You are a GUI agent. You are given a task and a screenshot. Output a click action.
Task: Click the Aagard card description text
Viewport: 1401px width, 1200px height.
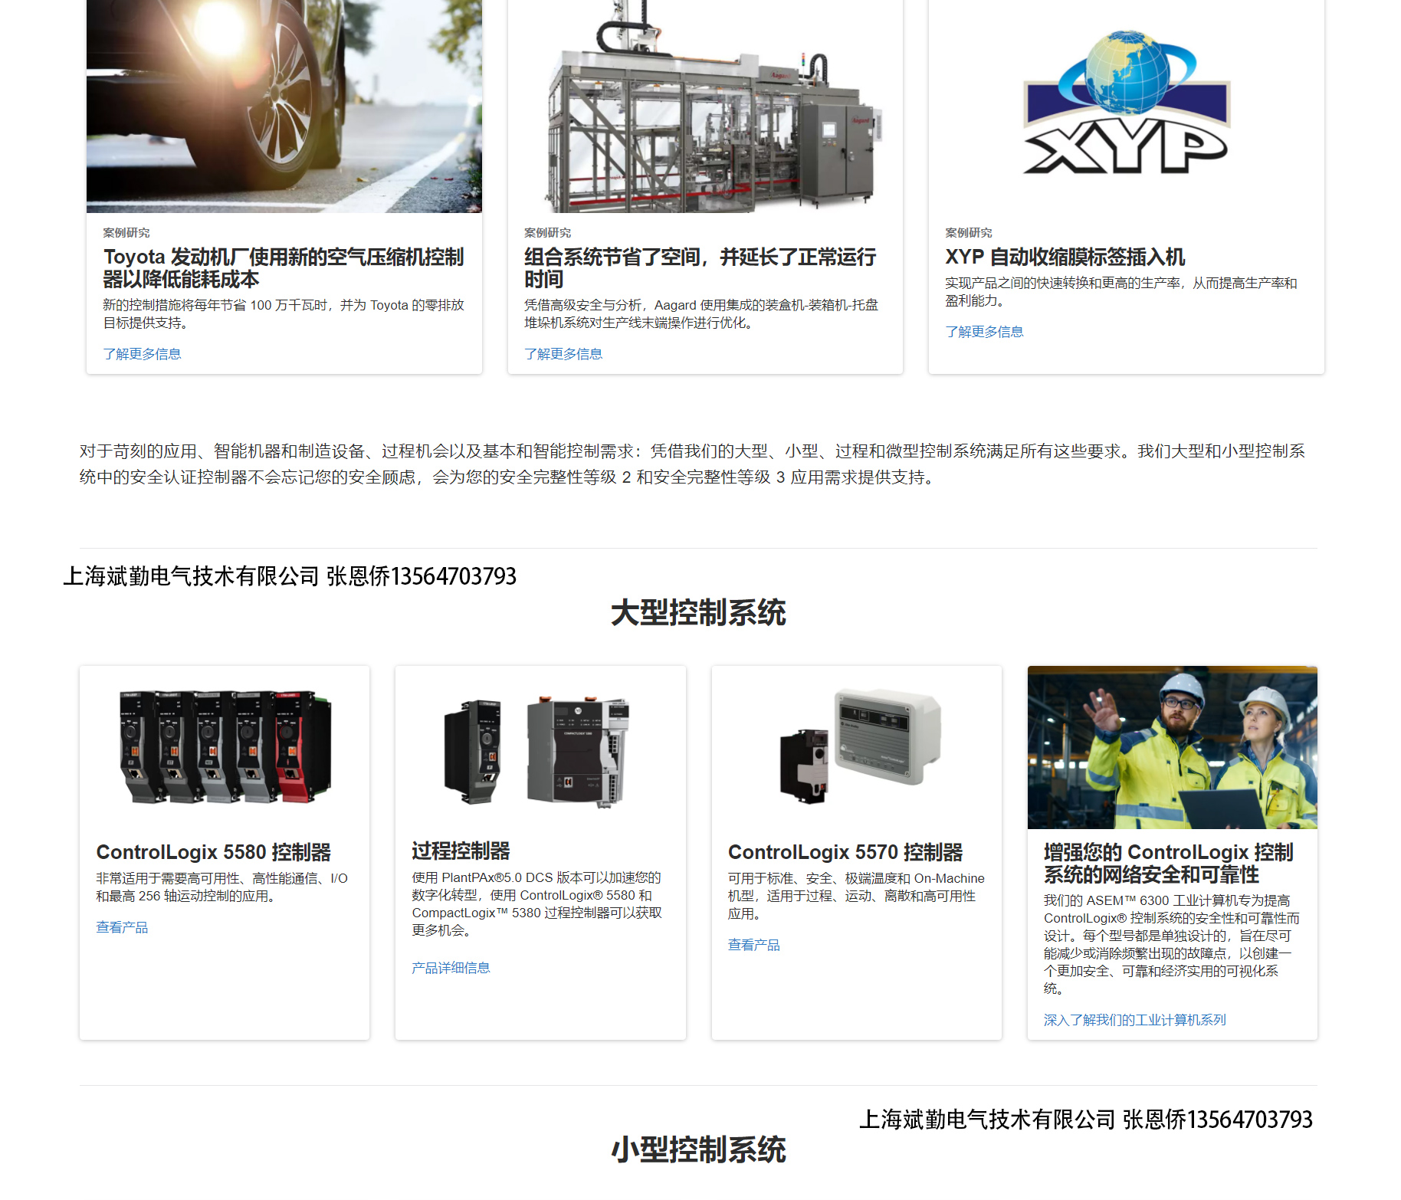701,314
